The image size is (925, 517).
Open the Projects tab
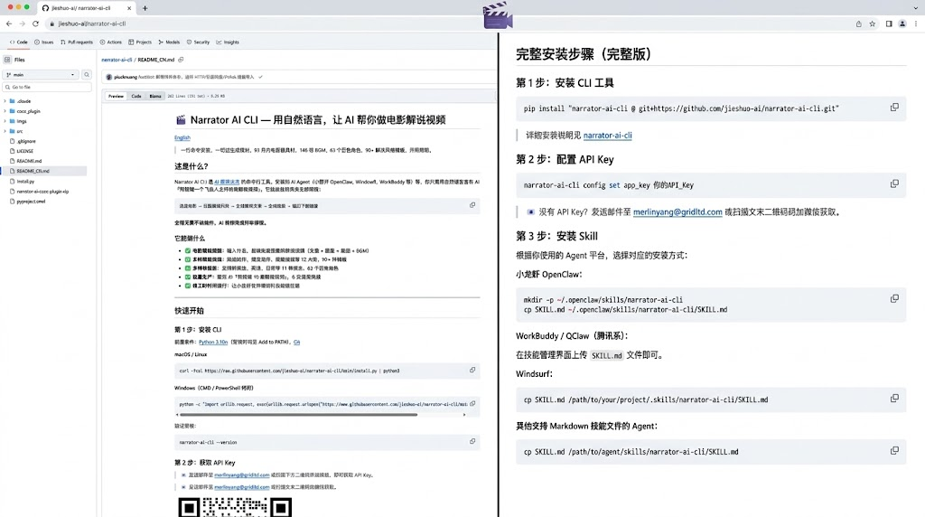click(140, 42)
